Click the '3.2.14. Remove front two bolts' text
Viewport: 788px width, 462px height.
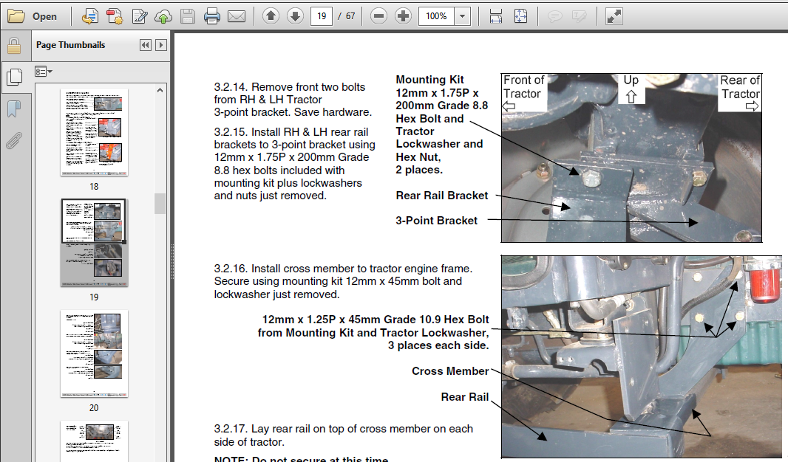click(x=290, y=87)
